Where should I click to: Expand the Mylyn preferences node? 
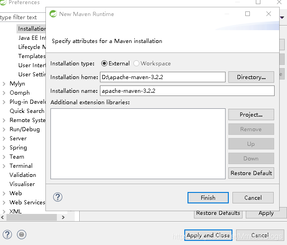[4, 84]
